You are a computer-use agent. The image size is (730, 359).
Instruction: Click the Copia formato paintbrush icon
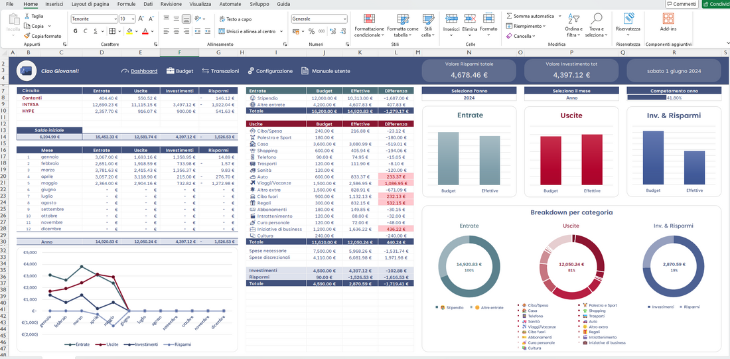[27, 36]
